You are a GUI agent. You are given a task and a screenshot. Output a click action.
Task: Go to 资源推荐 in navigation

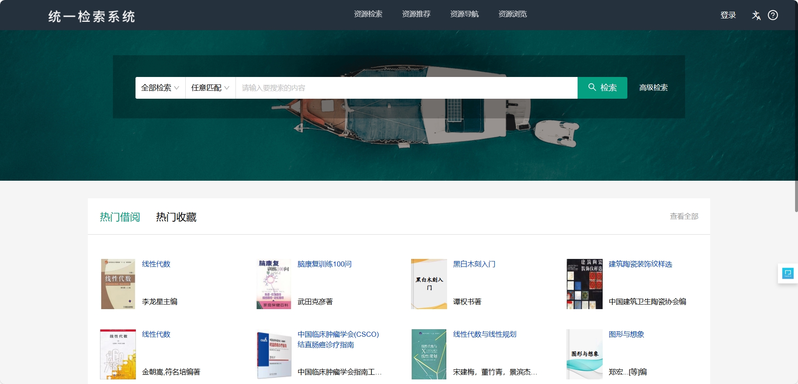point(416,14)
